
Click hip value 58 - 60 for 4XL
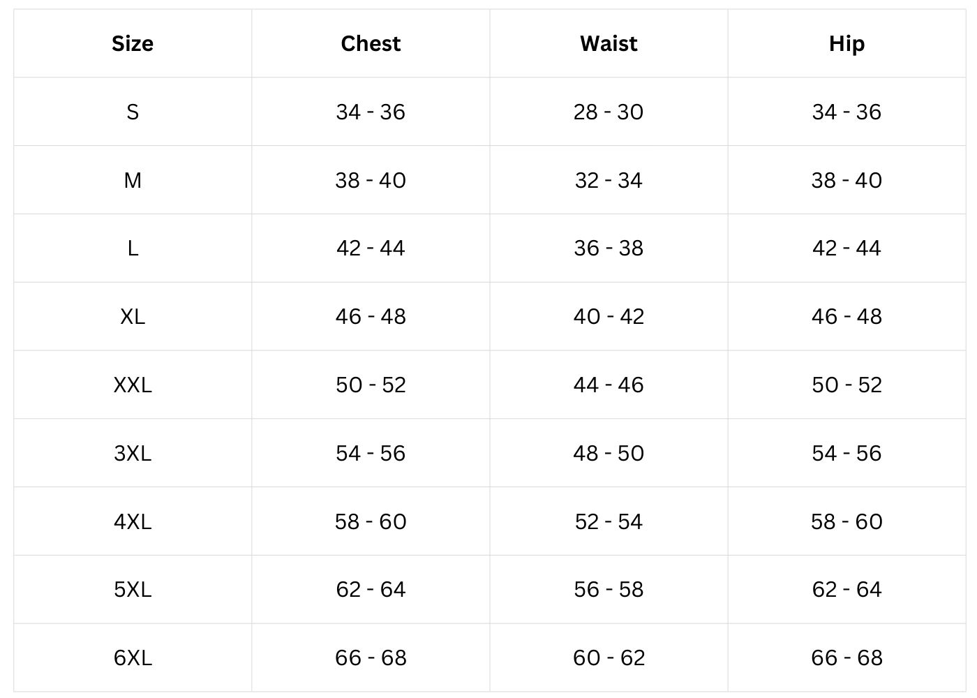click(847, 521)
